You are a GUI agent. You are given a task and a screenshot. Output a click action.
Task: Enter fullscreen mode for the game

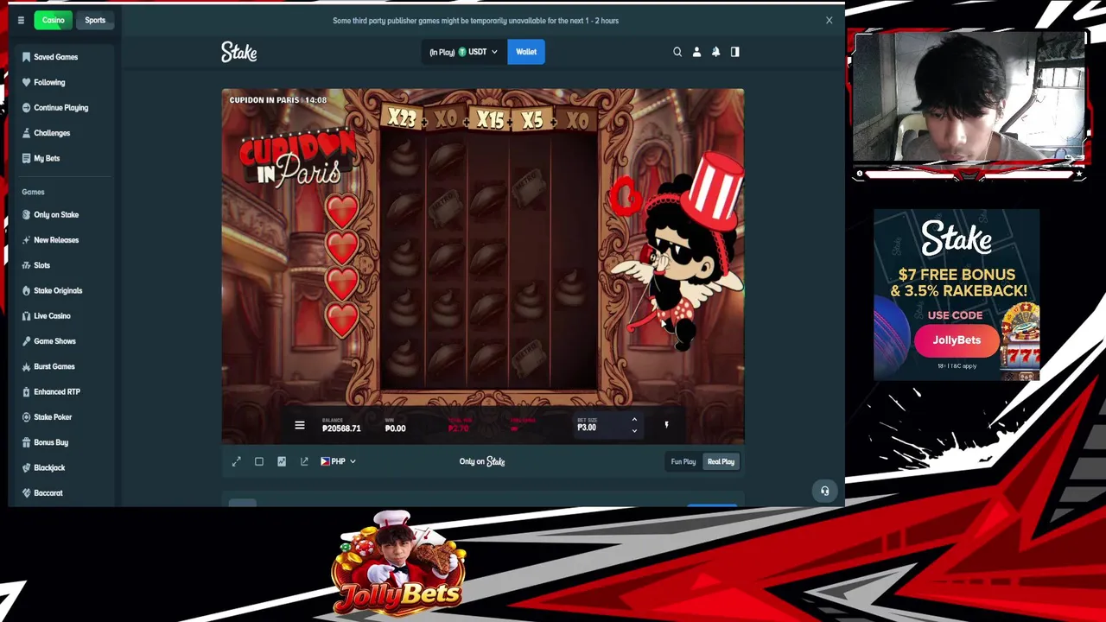(236, 461)
